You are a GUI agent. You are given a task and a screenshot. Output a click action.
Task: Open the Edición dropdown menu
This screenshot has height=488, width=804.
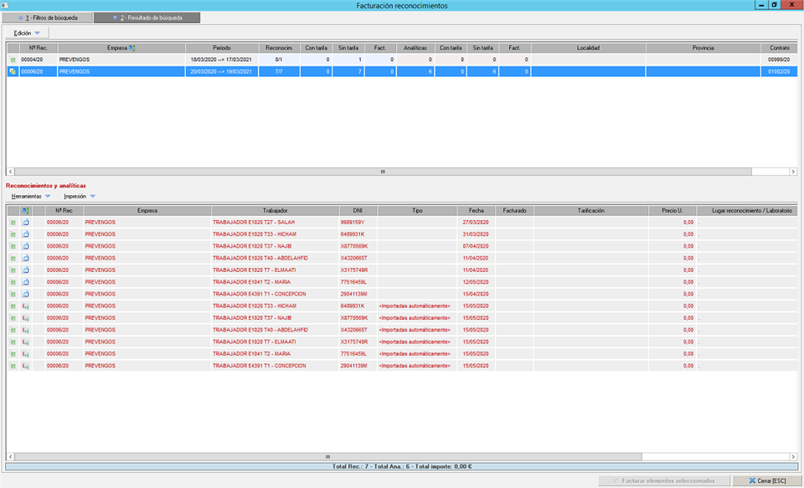27,33
